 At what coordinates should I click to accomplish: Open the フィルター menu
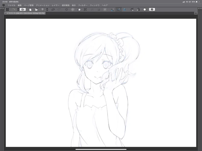point(83,5)
